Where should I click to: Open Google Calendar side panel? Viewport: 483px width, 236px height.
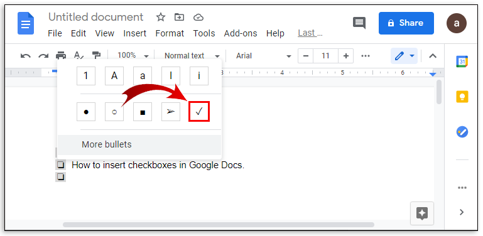[462, 62]
